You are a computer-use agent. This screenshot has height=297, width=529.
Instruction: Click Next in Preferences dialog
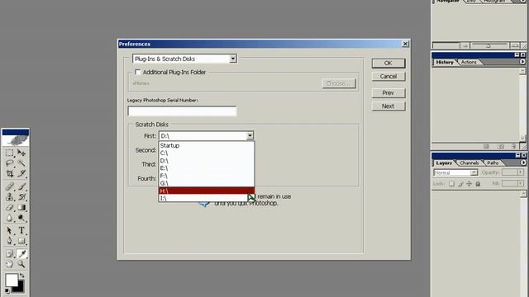tap(388, 106)
